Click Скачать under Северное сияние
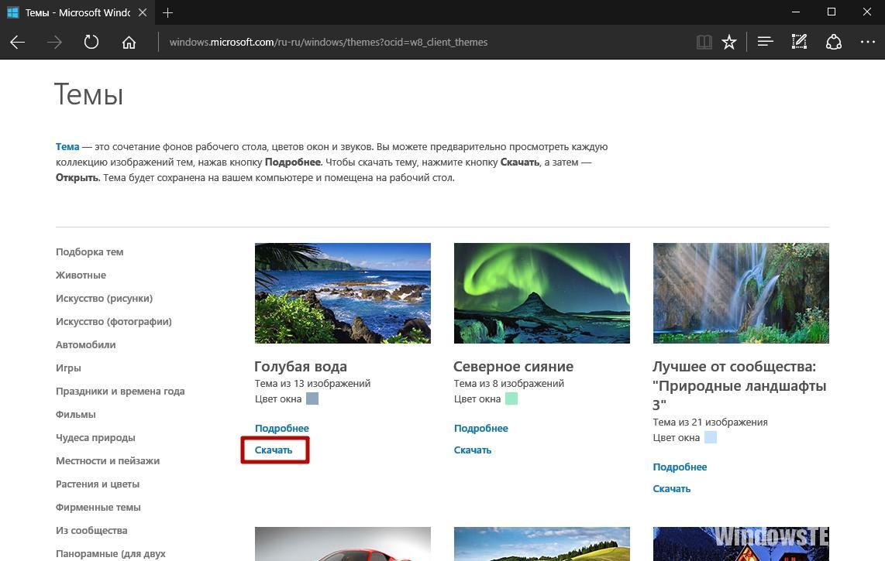The image size is (885, 561). tap(473, 450)
